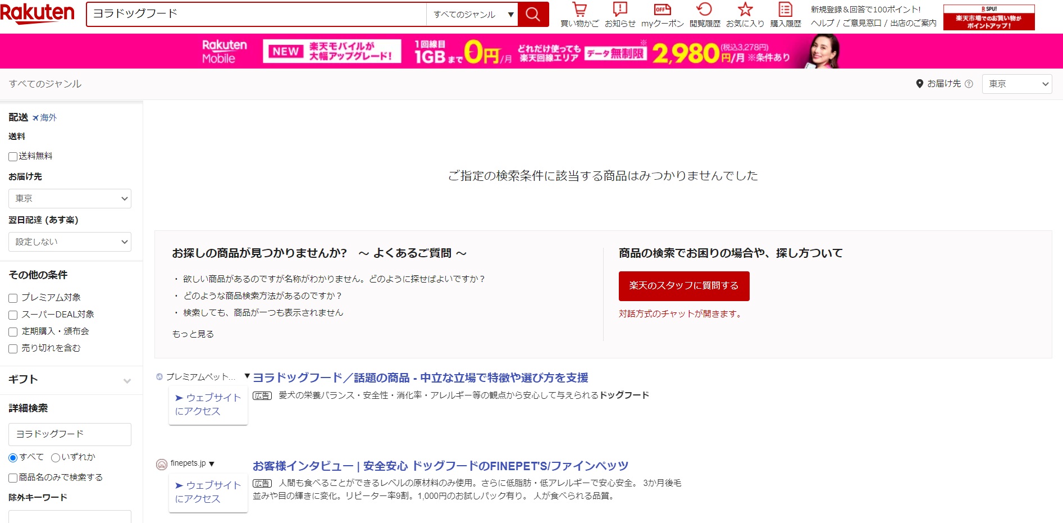Click the 海外 shipping link
The width and height of the screenshot is (1063, 523).
[x=48, y=118]
